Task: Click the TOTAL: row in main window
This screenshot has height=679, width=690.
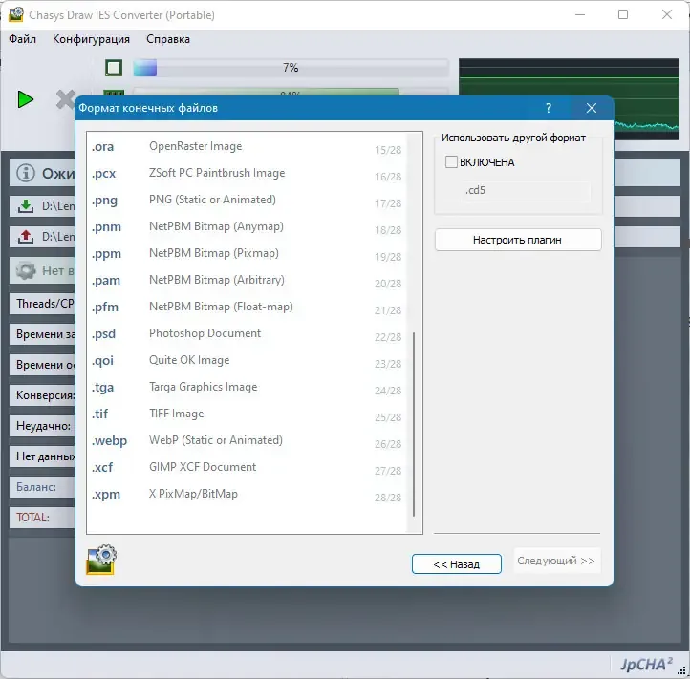Action: pos(42,518)
